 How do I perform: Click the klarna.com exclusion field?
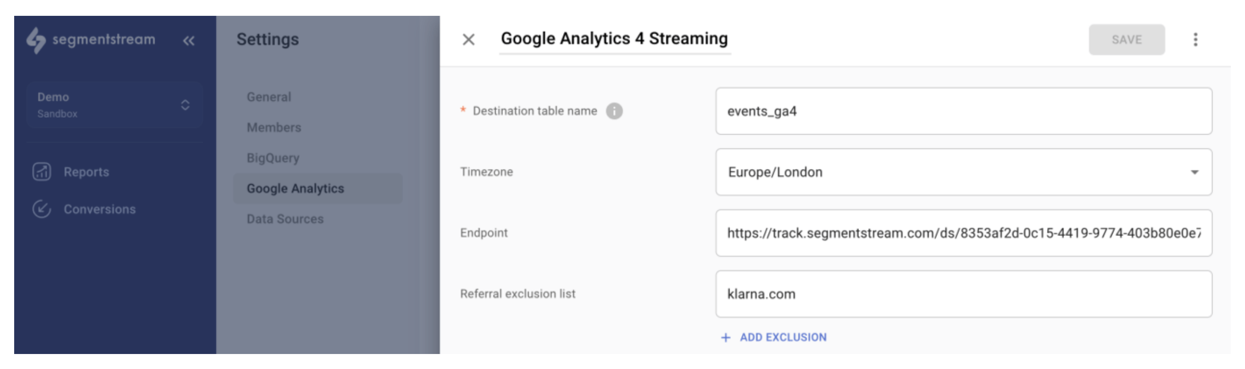point(964,294)
